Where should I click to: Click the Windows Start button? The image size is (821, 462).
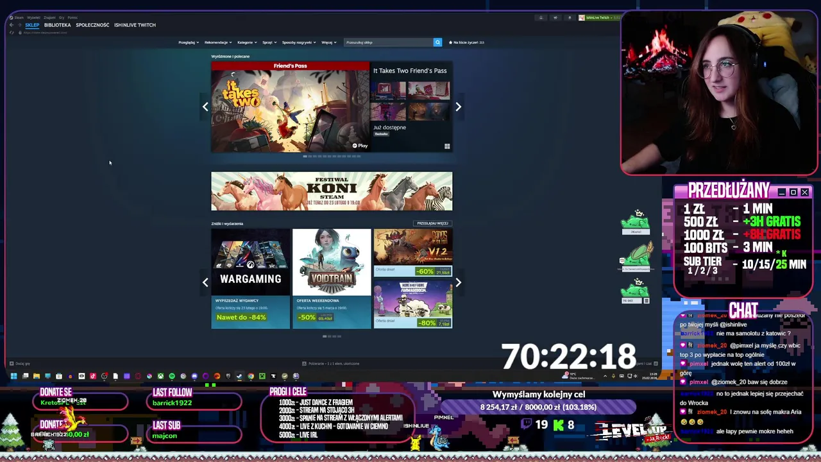13,376
